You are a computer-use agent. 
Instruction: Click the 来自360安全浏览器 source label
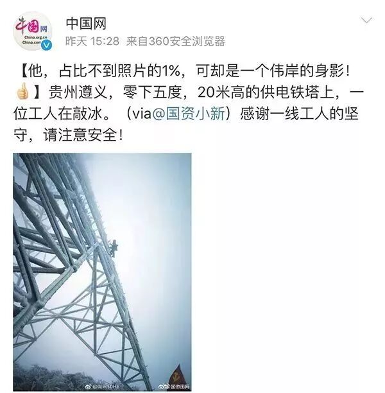(x=176, y=41)
